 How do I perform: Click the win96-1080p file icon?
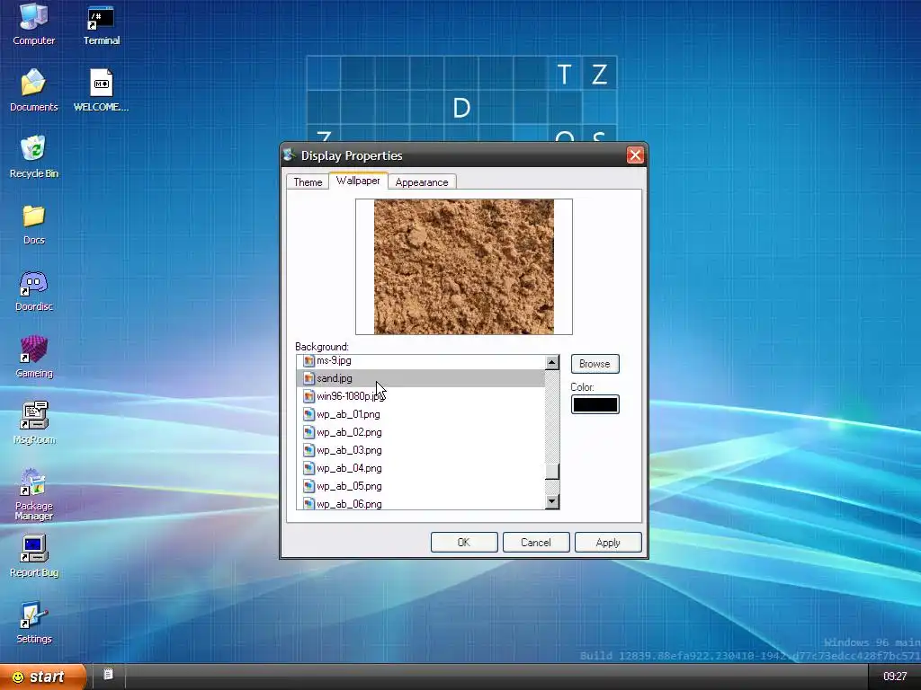(308, 396)
